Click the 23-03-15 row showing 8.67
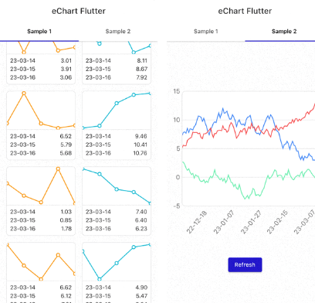Image resolution: width=315 pixels, height=303 pixels. pos(117,69)
